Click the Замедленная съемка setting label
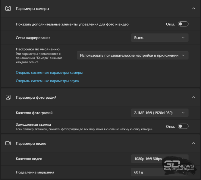201x180 pixels. [x=33, y=124]
